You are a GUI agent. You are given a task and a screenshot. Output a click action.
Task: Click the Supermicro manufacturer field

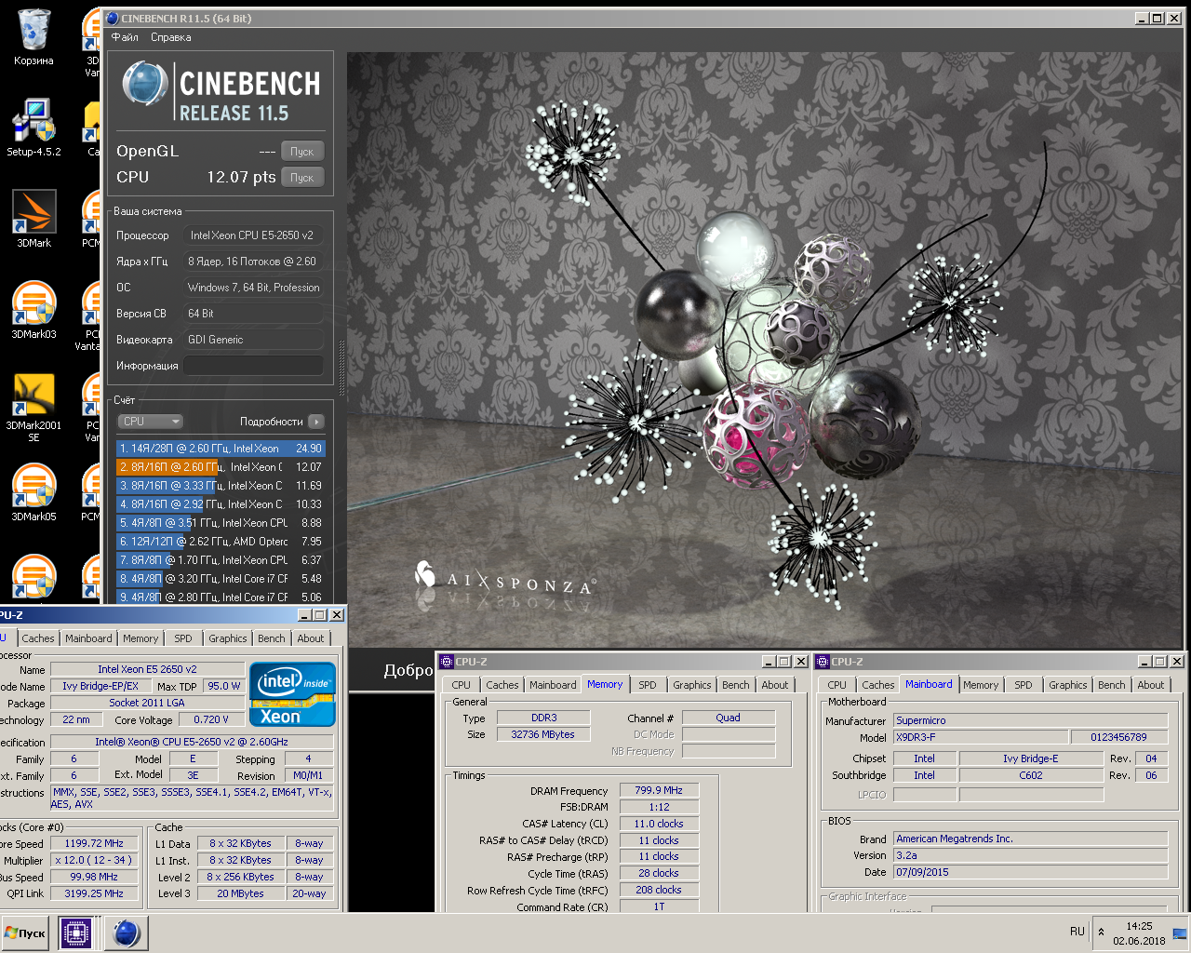(x=1031, y=720)
